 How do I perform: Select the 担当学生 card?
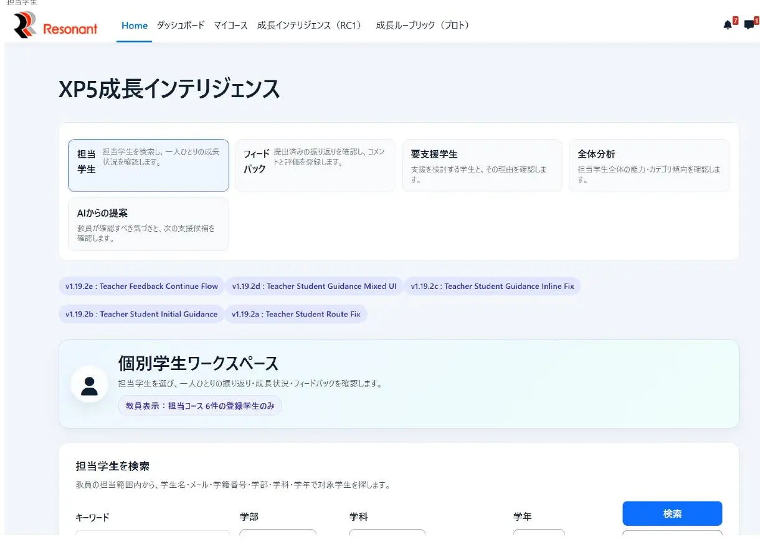[x=148, y=165]
